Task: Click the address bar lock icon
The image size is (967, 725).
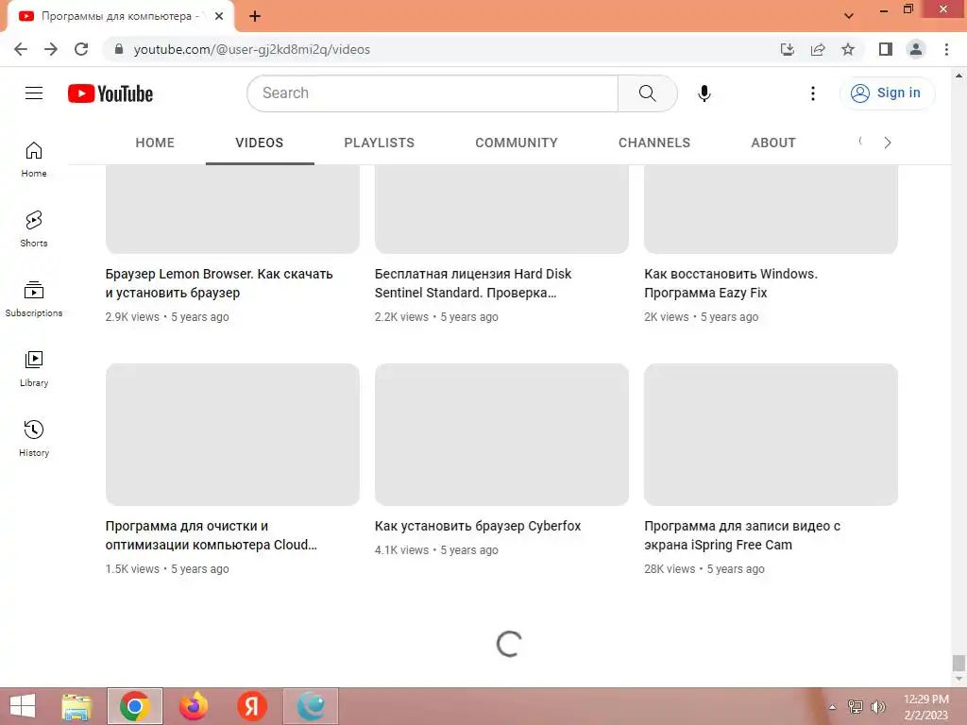Action: point(119,49)
